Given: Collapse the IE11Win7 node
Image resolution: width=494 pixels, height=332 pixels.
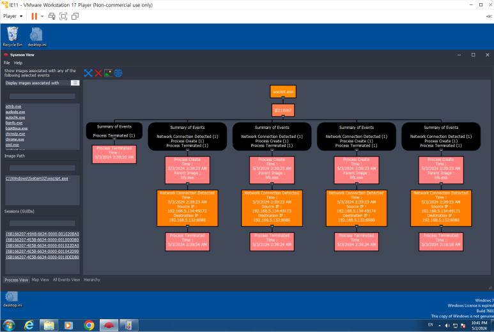Looking at the screenshot, I should [x=283, y=116].
